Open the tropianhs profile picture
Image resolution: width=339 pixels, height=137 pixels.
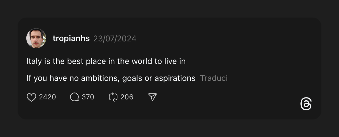(36, 38)
